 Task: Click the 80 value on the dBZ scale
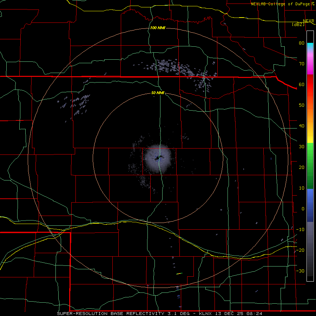tap(302, 43)
